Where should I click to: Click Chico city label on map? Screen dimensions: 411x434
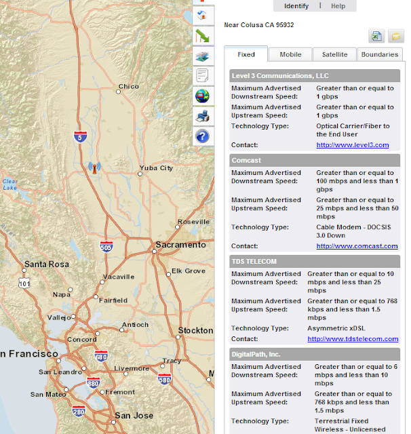tap(129, 86)
